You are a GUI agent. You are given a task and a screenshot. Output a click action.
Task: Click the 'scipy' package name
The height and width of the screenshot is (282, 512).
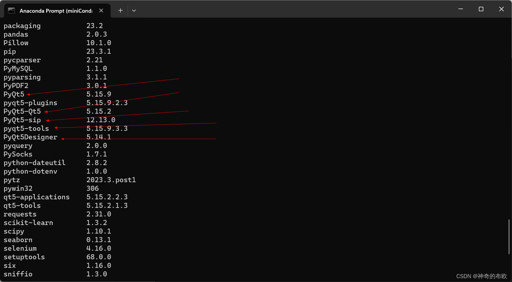click(x=14, y=232)
